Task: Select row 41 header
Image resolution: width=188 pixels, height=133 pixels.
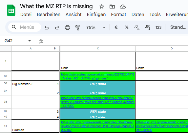Action: click(6, 126)
